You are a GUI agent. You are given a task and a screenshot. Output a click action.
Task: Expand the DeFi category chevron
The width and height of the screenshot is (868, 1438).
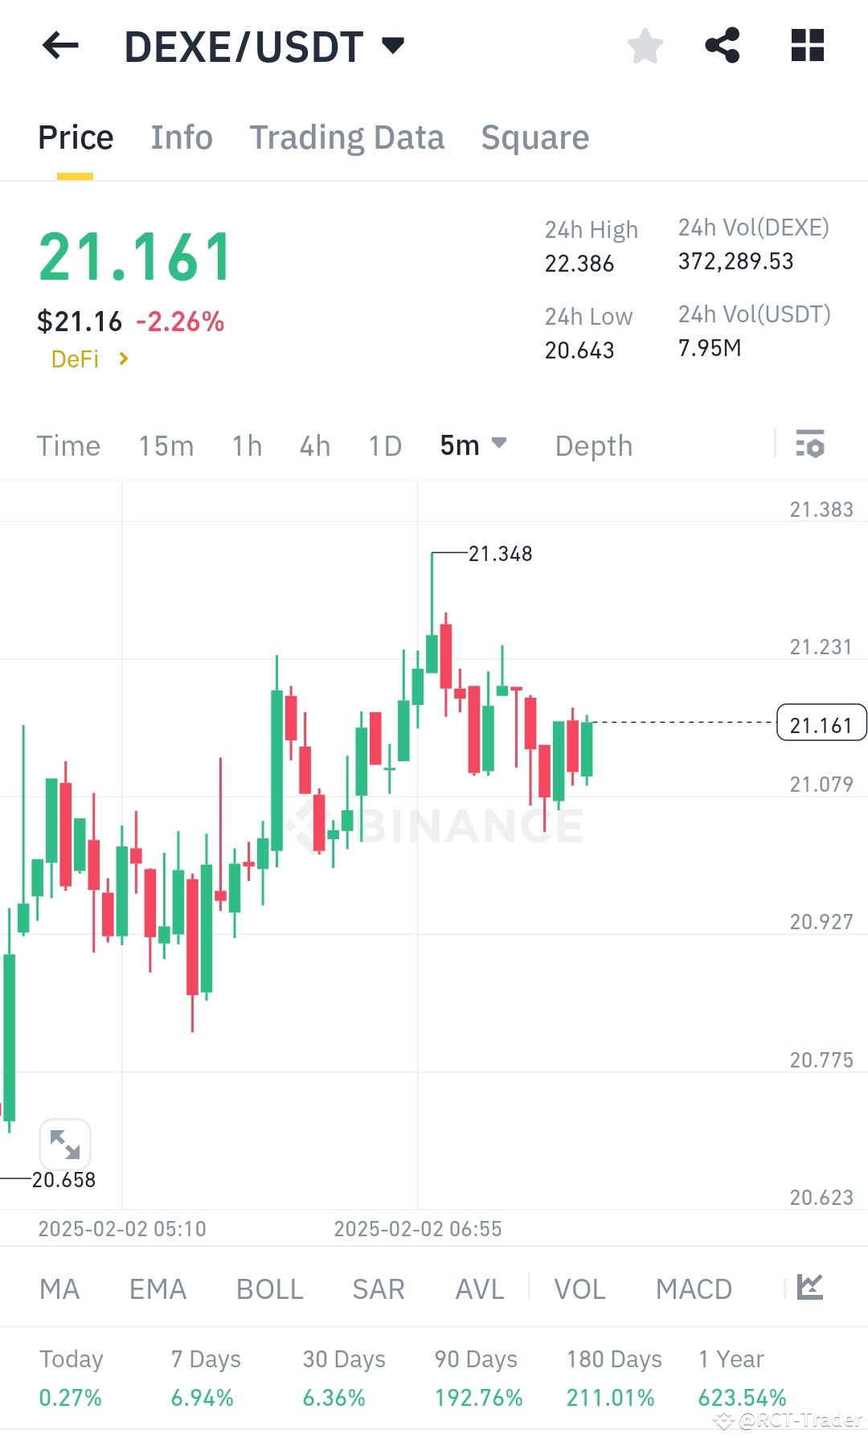point(125,358)
